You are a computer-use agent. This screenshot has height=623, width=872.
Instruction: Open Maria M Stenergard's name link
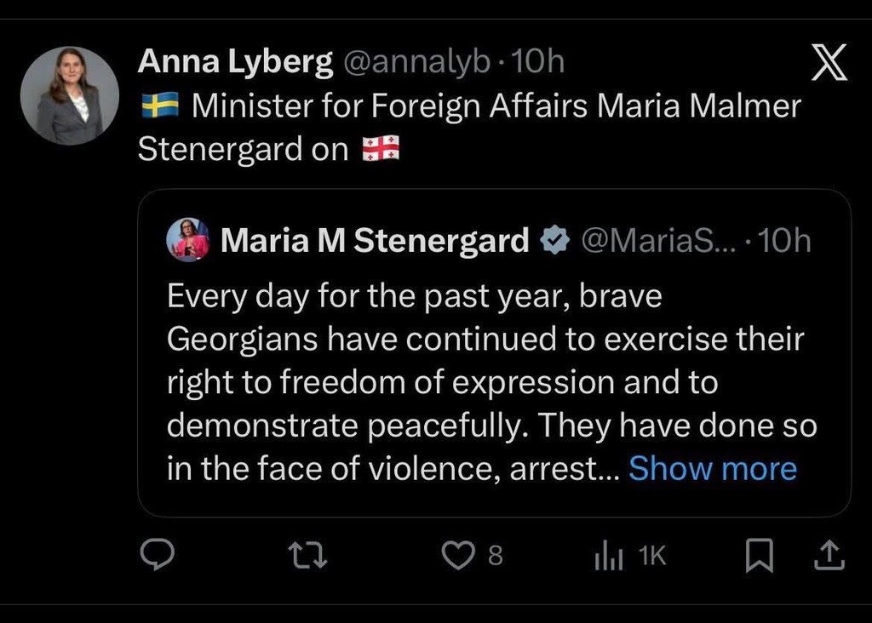coord(375,241)
